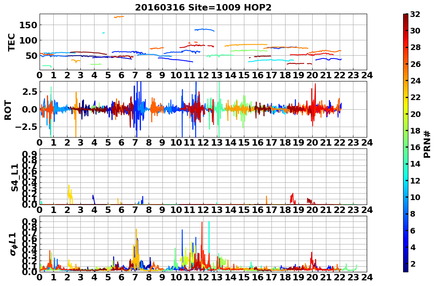Click ROT panel x-tick 20
This screenshot has height=286, width=435.
[312, 143]
